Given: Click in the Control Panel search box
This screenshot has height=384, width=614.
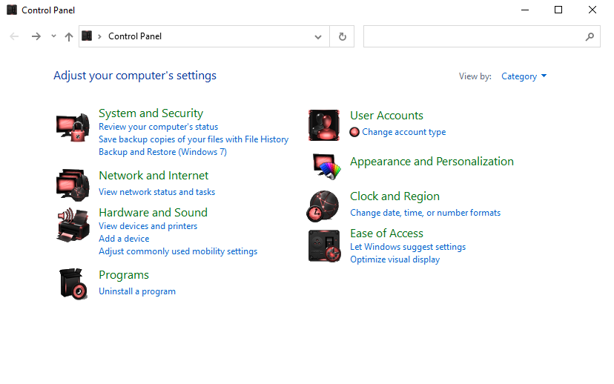Looking at the screenshot, I should [x=475, y=36].
